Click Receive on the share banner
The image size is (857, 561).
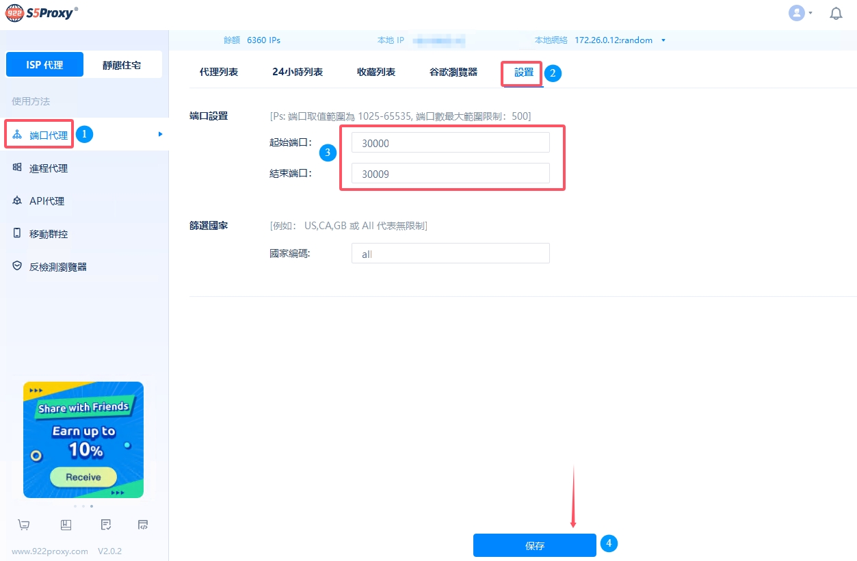click(83, 477)
